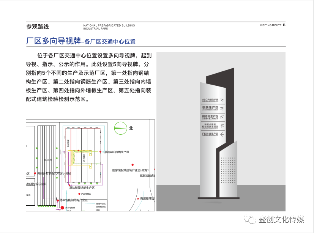
Task: Click the blue title 厂区多向导视牌
Action: pyautogui.click(x=54, y=41)
